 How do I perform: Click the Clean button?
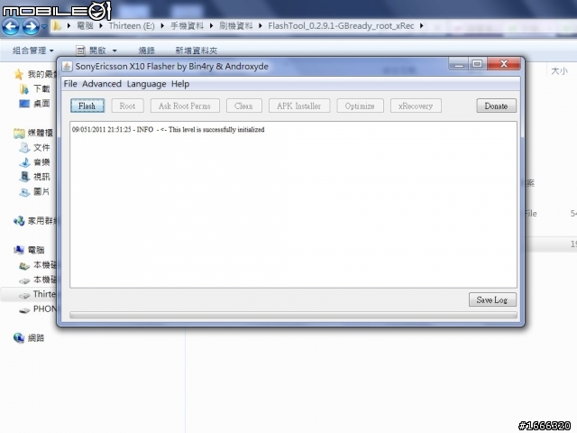(243, 106)
